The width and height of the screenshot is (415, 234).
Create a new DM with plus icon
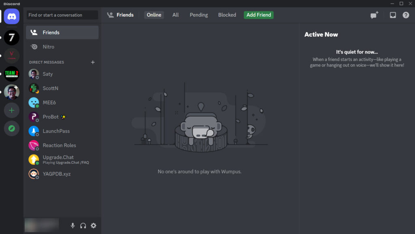(x=93, y=62)
